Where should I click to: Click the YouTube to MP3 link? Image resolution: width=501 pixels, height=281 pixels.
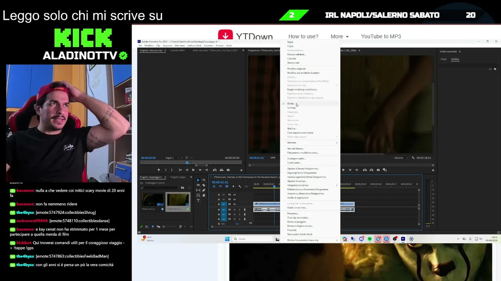[381, 36]
